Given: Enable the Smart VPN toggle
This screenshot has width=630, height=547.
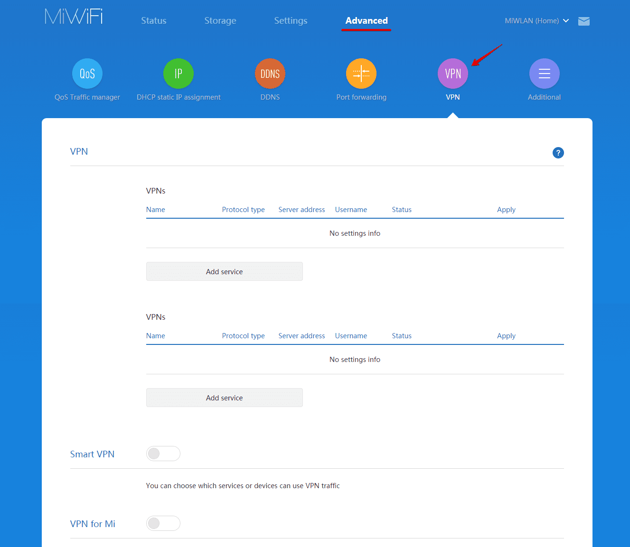Looking at the screenshot, I should 163,454.
